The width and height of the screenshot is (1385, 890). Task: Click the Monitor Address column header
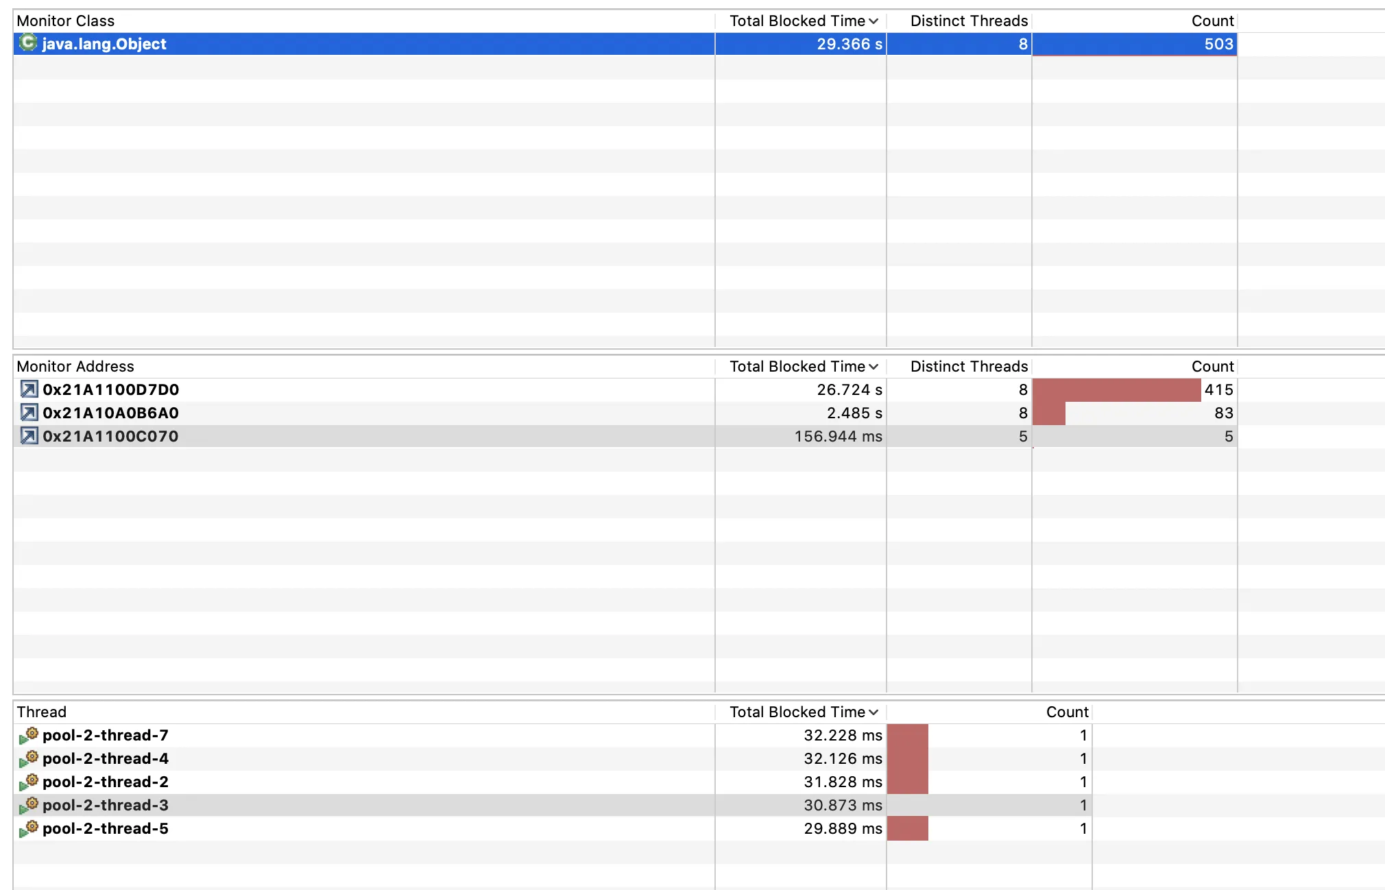[75, 366]
